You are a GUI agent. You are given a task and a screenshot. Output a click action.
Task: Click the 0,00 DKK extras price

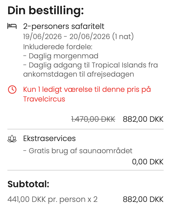[x=148, y=162]
